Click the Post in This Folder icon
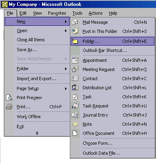 coord(75,31)
